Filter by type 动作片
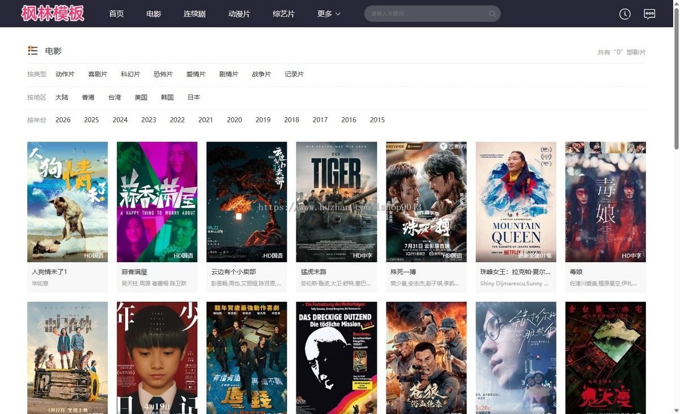680x414 pixels. click(x=65, y=74)
